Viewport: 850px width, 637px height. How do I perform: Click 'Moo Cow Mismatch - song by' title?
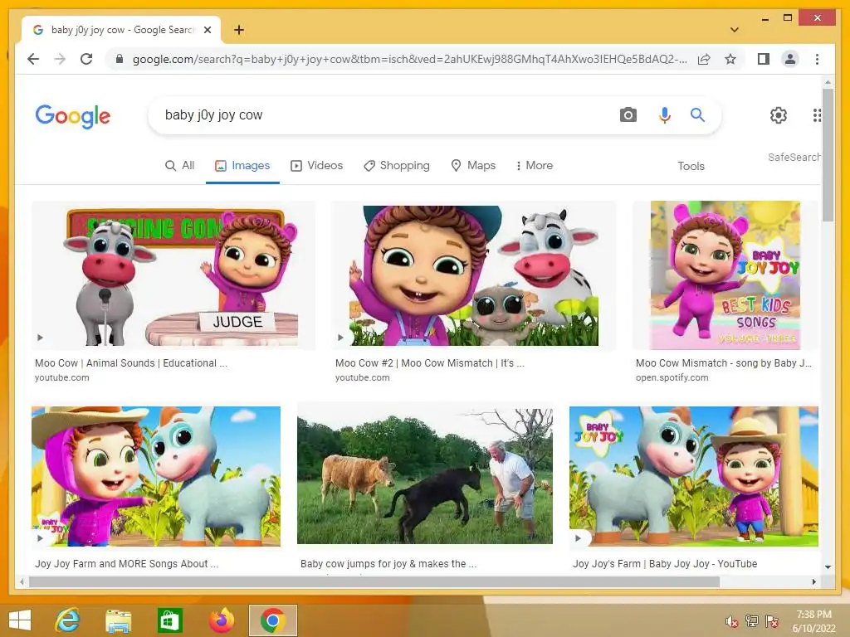click(724, 363)
